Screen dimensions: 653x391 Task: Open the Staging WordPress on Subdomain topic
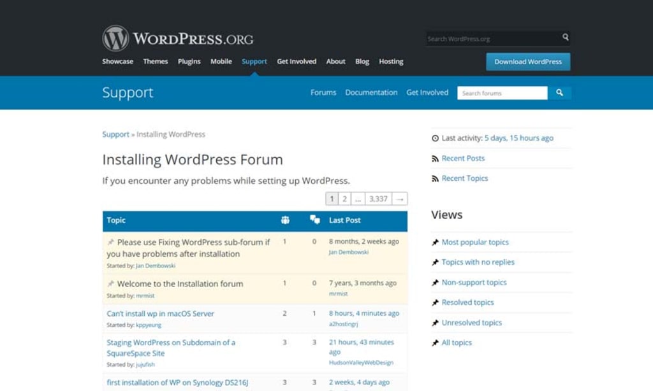pyautogui.click(x=171, y=348)
